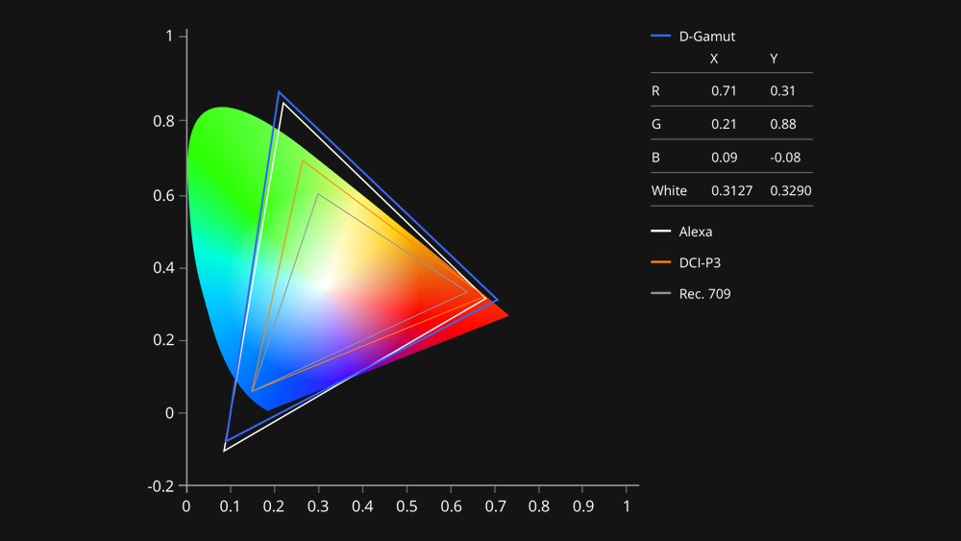Click the X column header
Image resolution: width=961 pixels, height=541 pixels.
pos(714,59)
